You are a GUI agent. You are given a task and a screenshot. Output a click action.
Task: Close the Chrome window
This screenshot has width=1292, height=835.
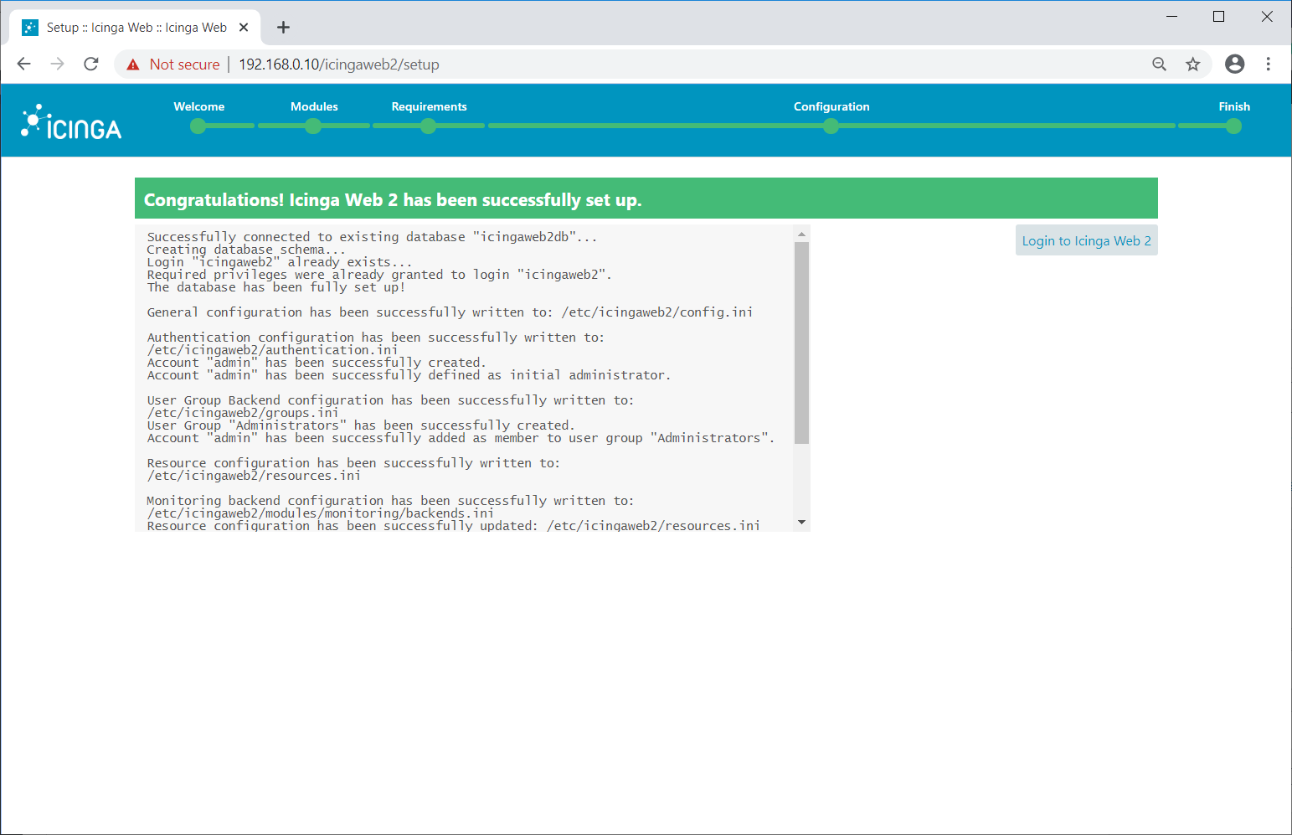pyautogui.click(x=1267, y=17)
